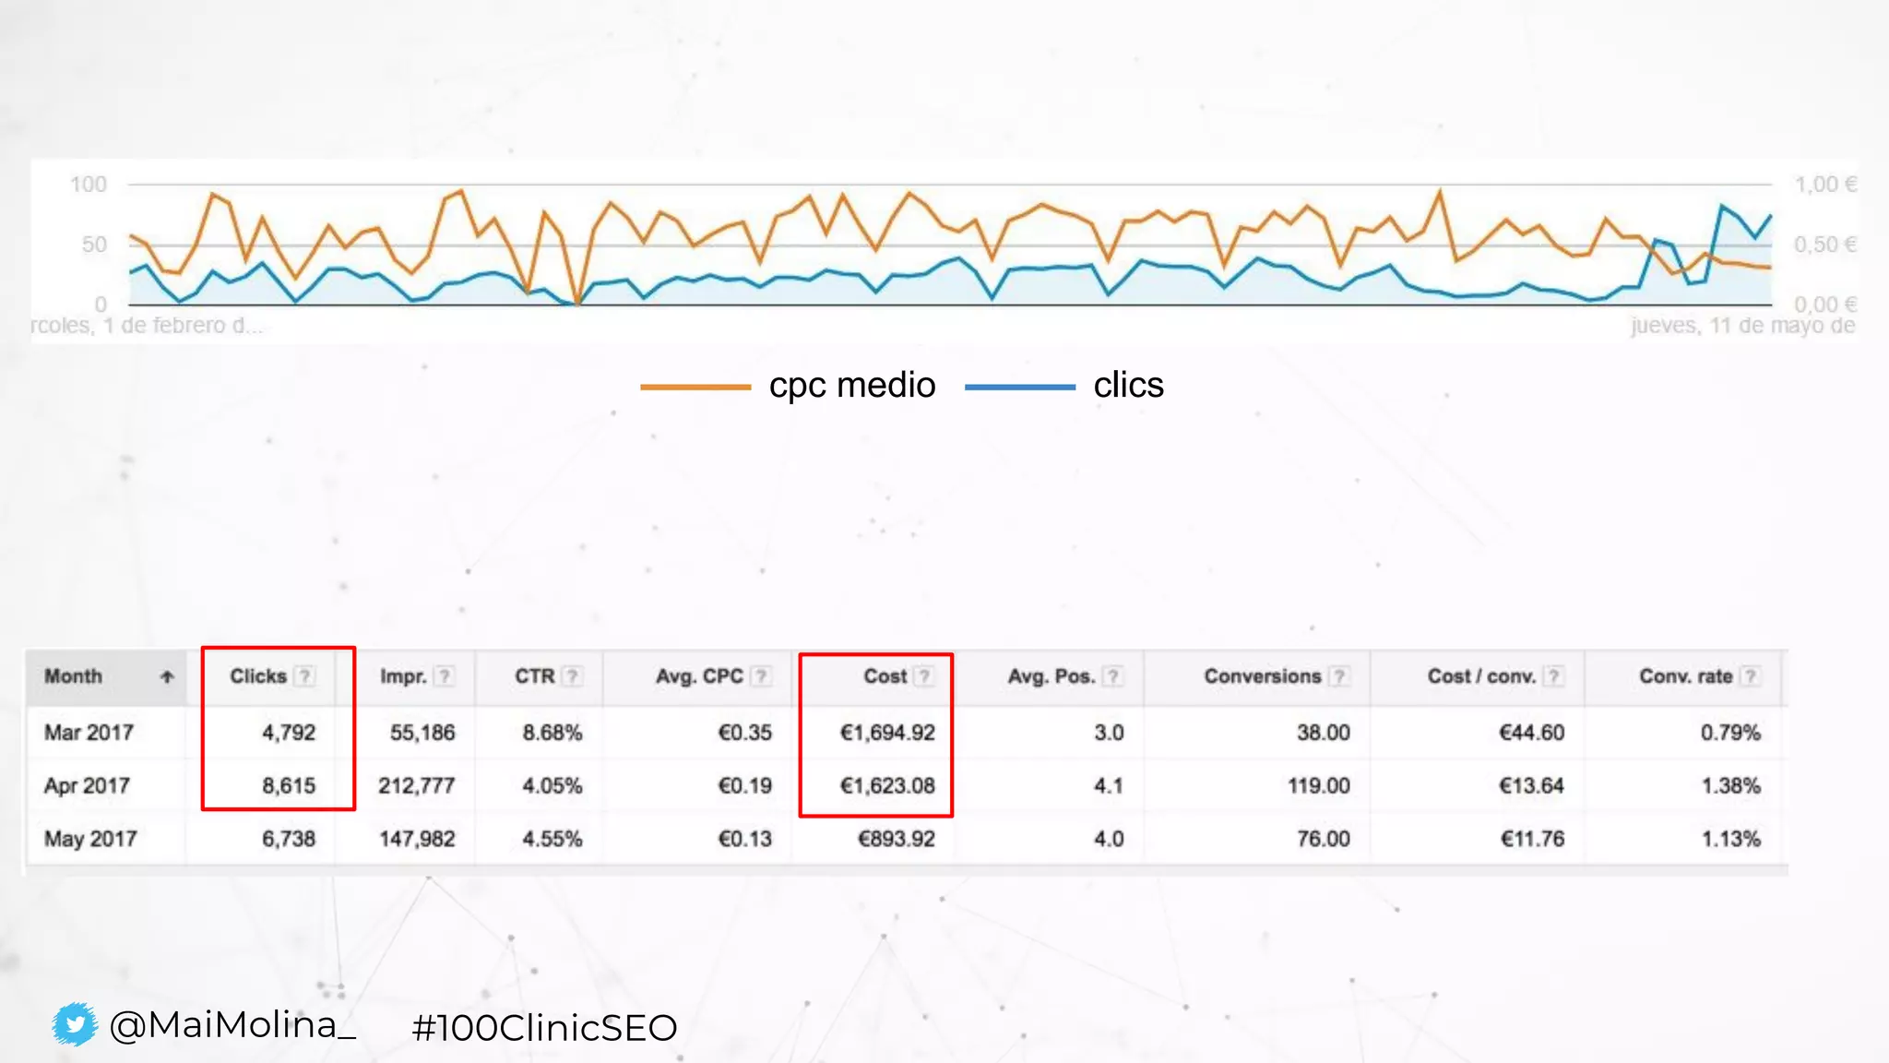Sort table by Cost column header
The height and width of the screenshot is (1063, 1889).
click(x=885, y=676)
